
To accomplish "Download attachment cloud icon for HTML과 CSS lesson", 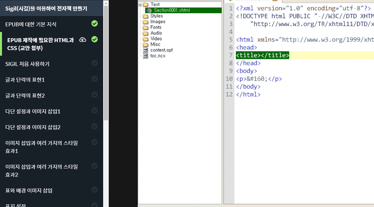I will coord(83,40).
